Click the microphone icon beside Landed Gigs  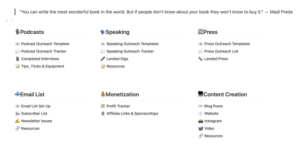click(103, 59)
